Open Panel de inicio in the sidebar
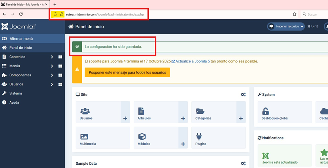The image size is (328, 168). tap(33, 48)
